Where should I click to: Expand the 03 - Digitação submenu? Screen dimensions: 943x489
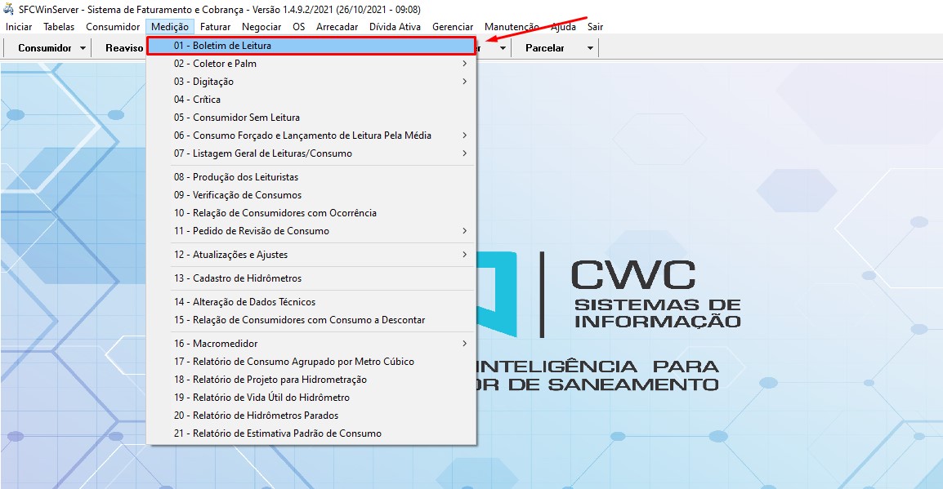(x=311, y=82)
